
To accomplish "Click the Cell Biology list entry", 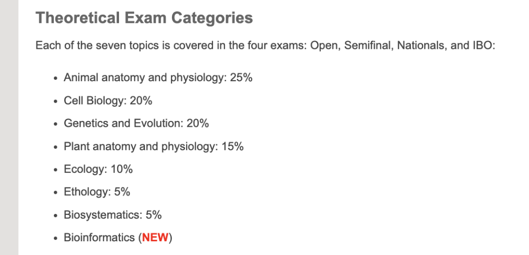I will coord(108,101).
